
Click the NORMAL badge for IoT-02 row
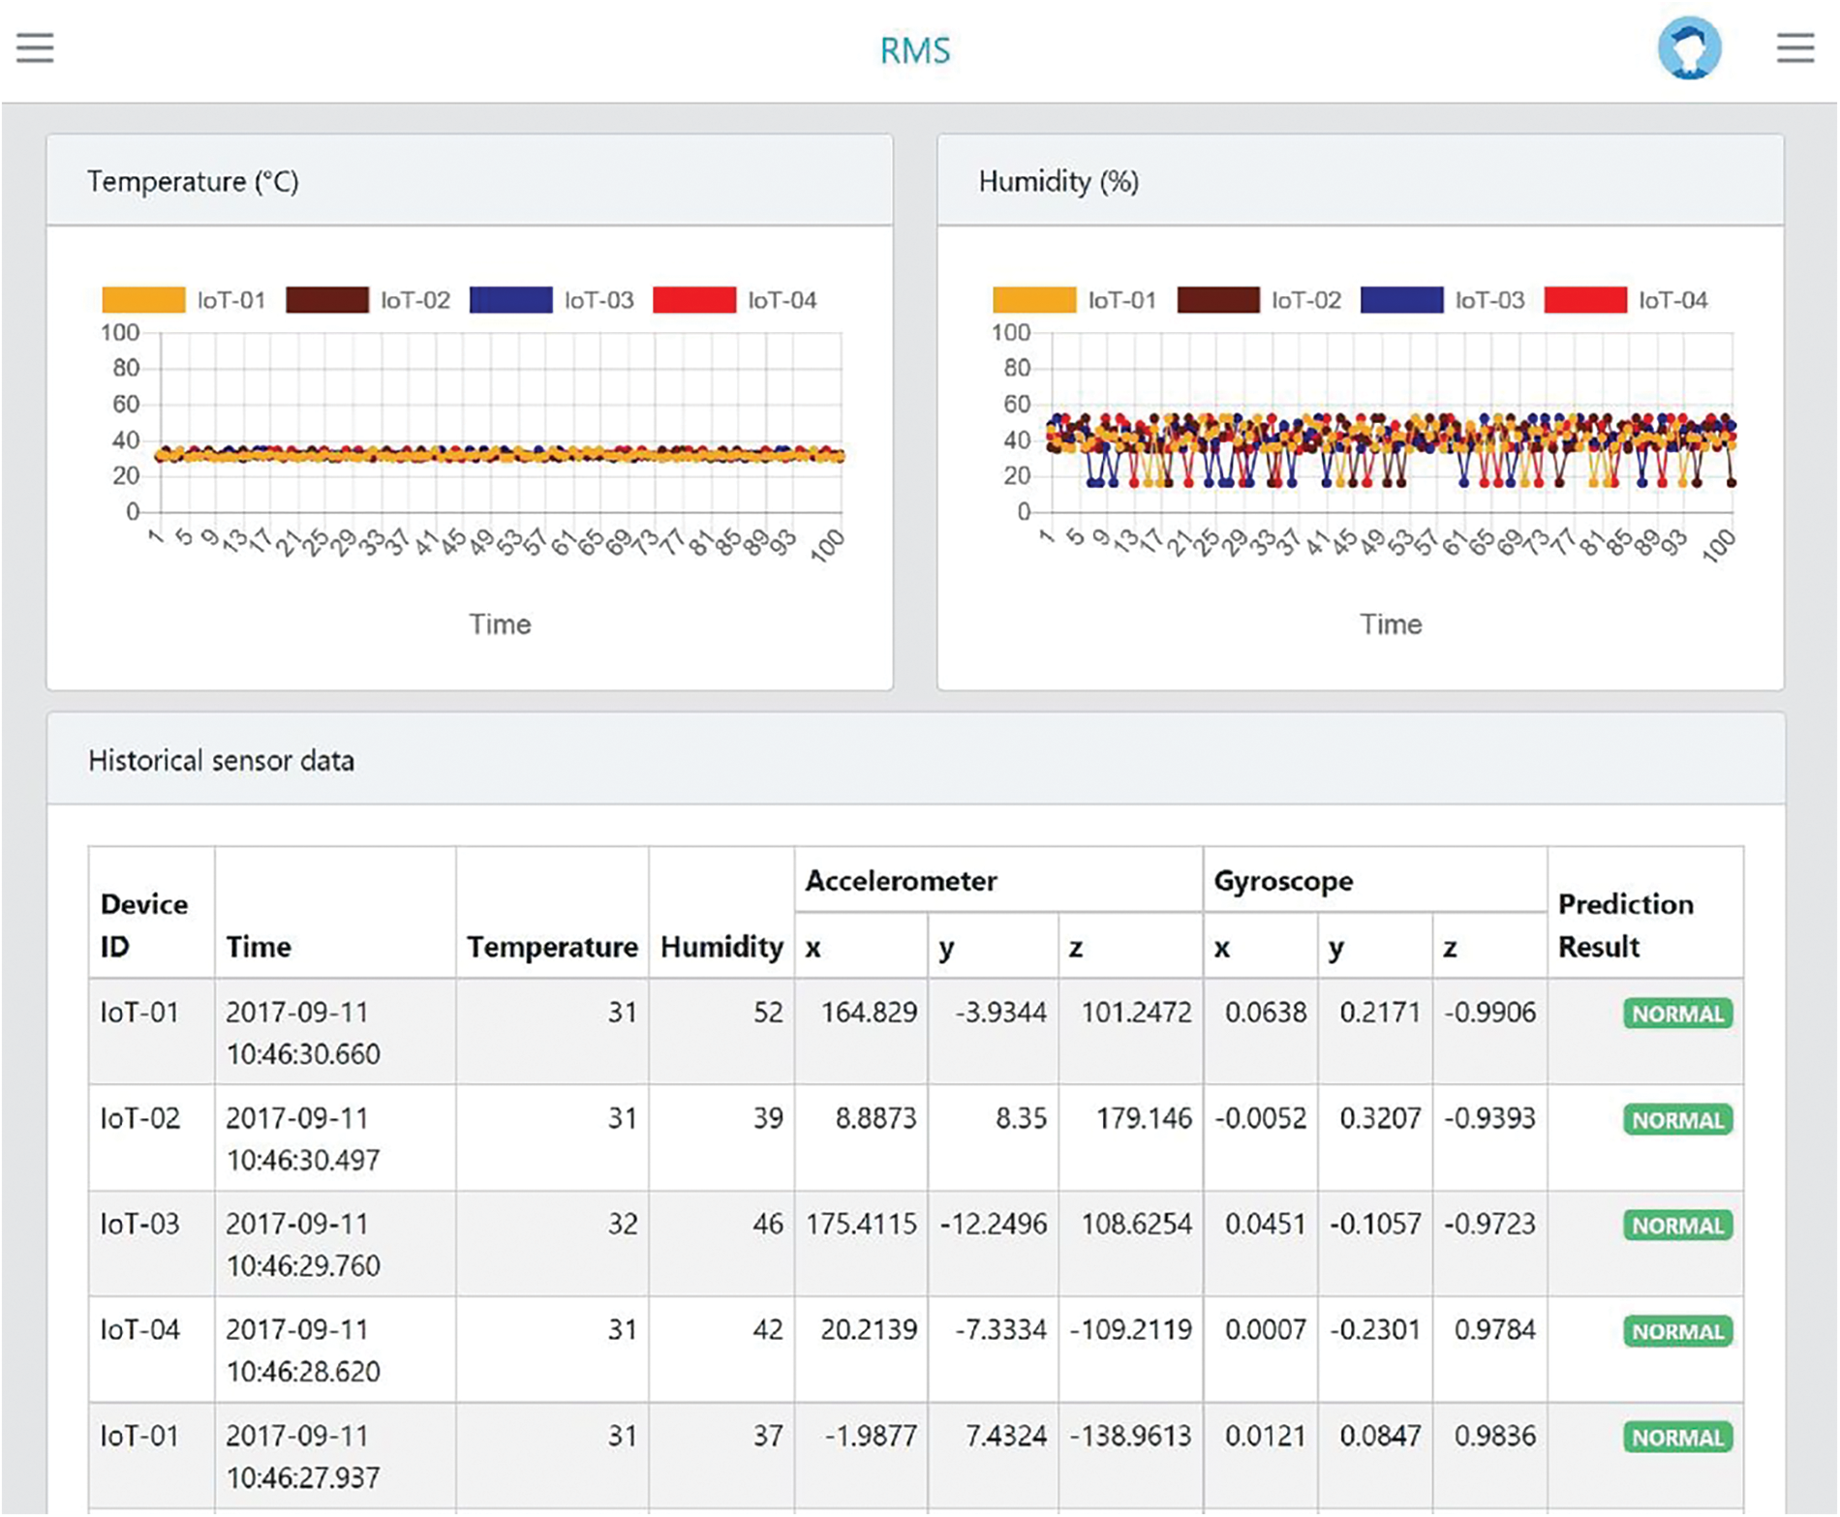1677,1120
